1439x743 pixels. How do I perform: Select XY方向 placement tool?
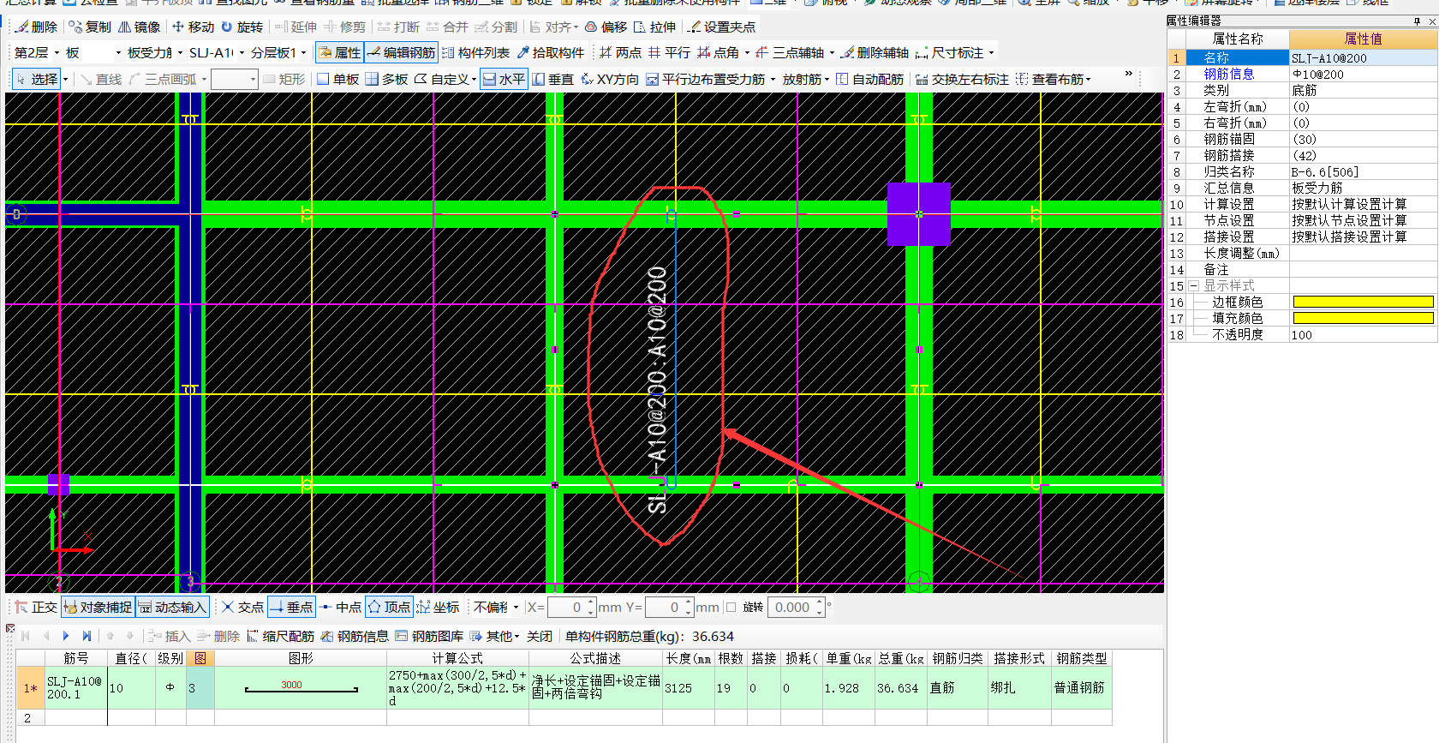click(610, 79)
